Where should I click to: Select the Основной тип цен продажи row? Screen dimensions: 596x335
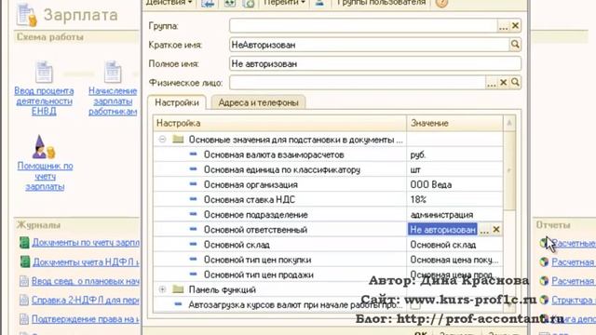[329, 275]
